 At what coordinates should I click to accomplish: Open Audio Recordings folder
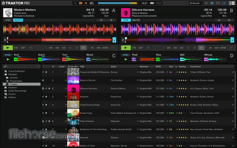pyautogui.click(x=17, y=91)
